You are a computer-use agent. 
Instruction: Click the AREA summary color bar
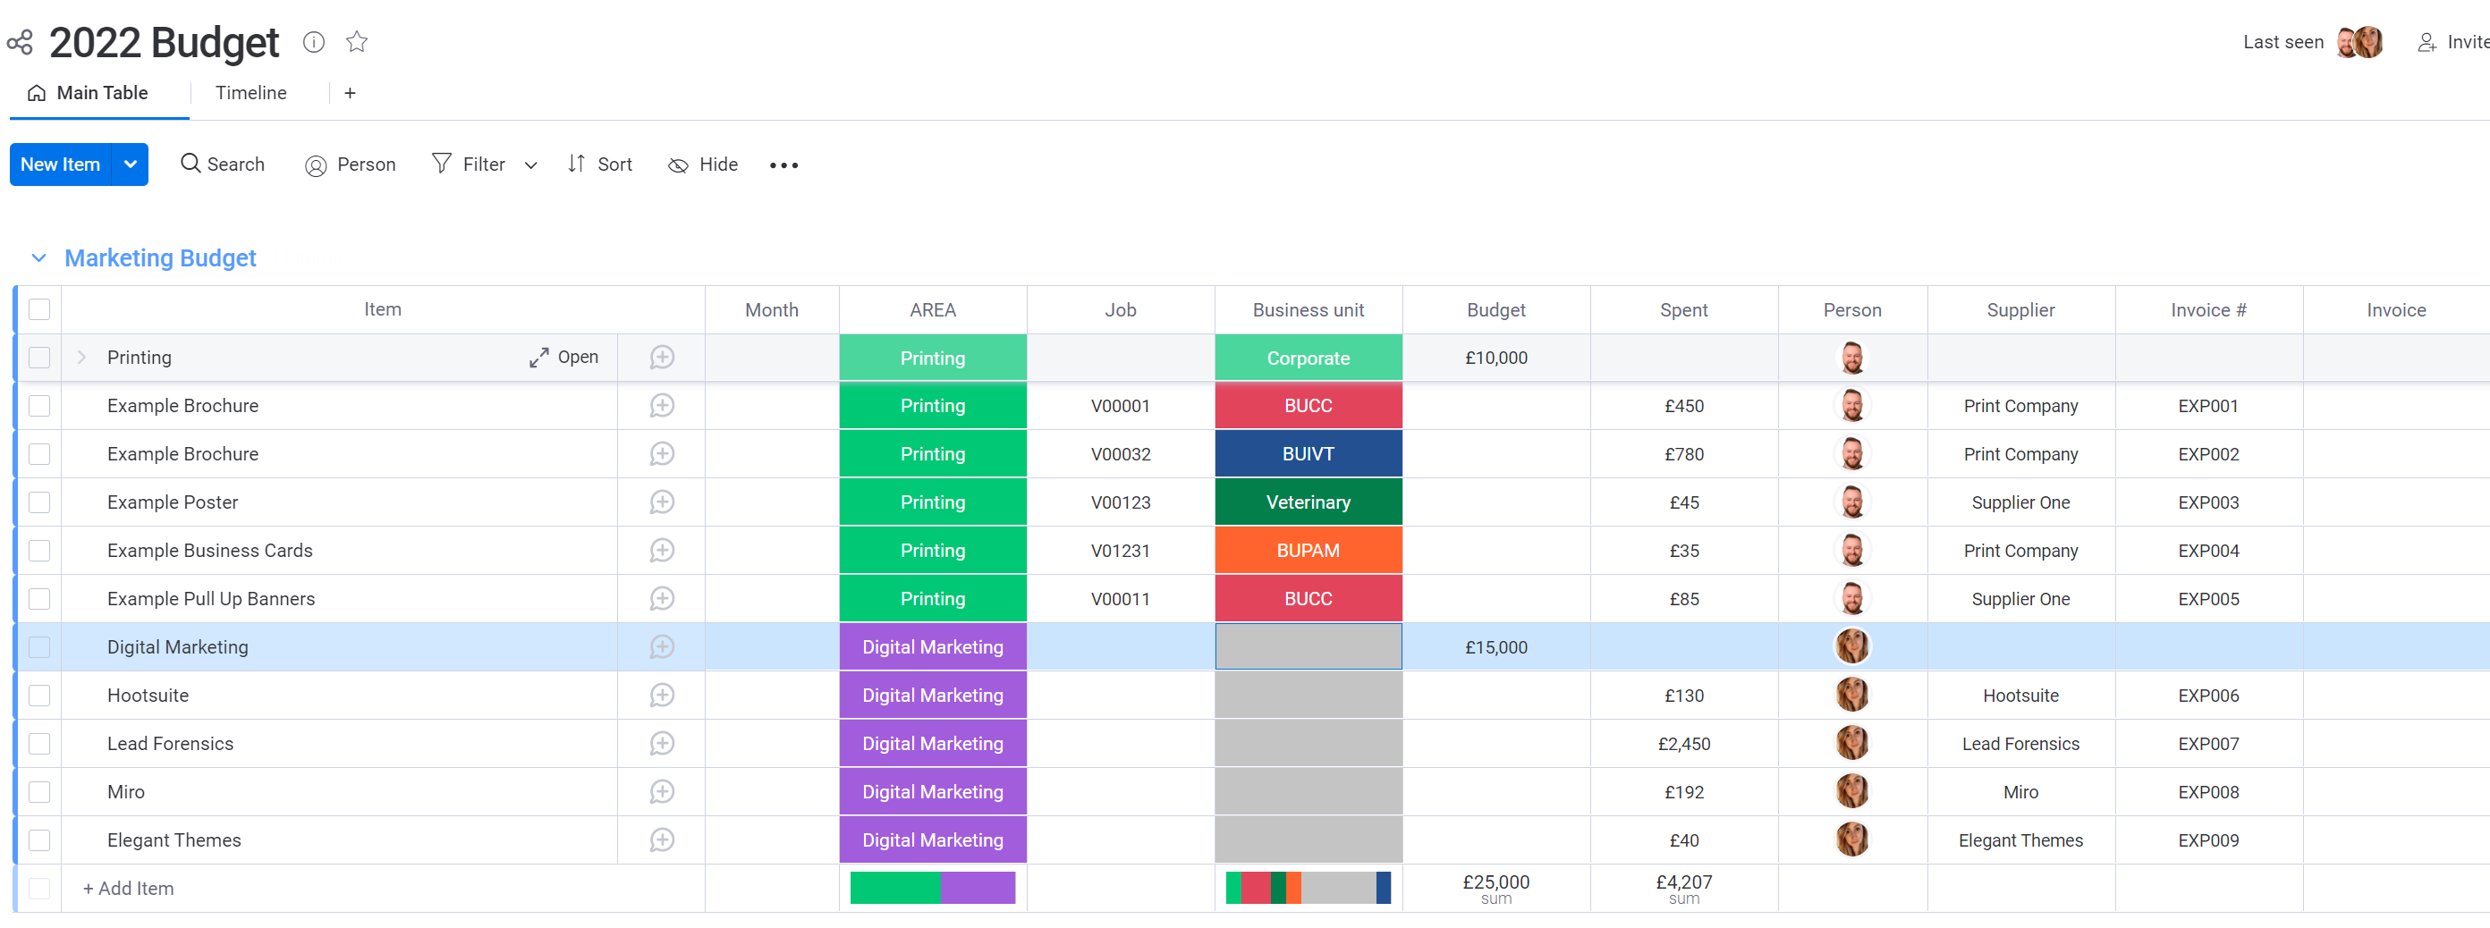(x=933, y=889)
